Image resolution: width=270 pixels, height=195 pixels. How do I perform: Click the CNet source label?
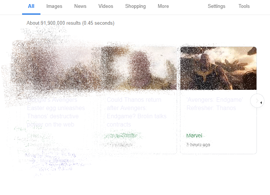33,135
